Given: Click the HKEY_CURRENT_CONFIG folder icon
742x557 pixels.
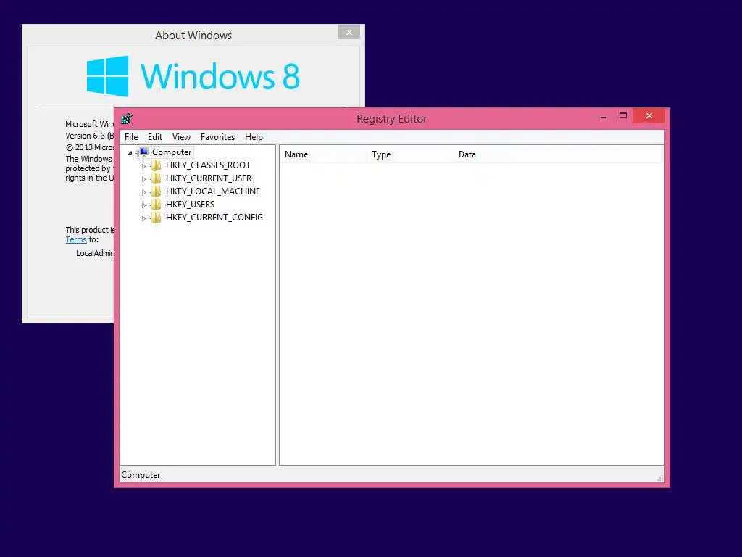Looking at the screenshot, I should point(157,218).
